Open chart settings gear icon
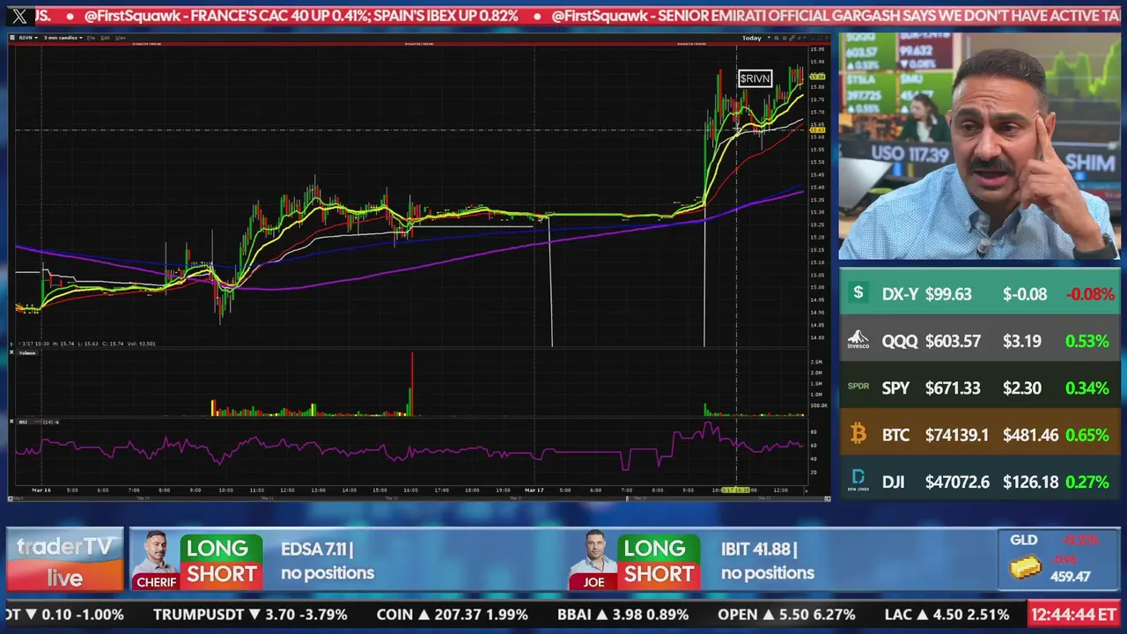The width and height of the screenshot is (1127, 634). coord(784,38)
